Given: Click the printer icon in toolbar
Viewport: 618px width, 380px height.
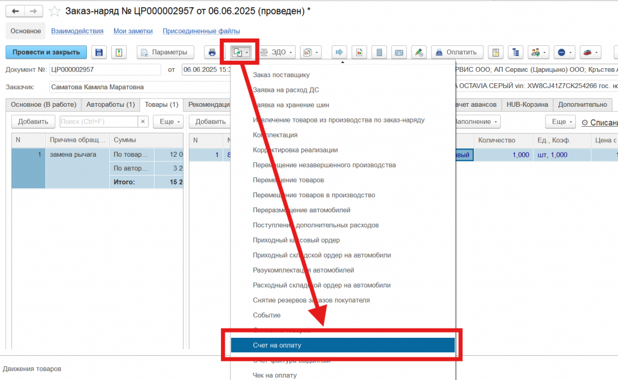Looking at the screenshot, I should 212,52.
